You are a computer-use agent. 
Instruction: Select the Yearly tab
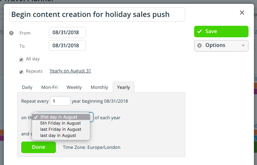tap(123, 87)
